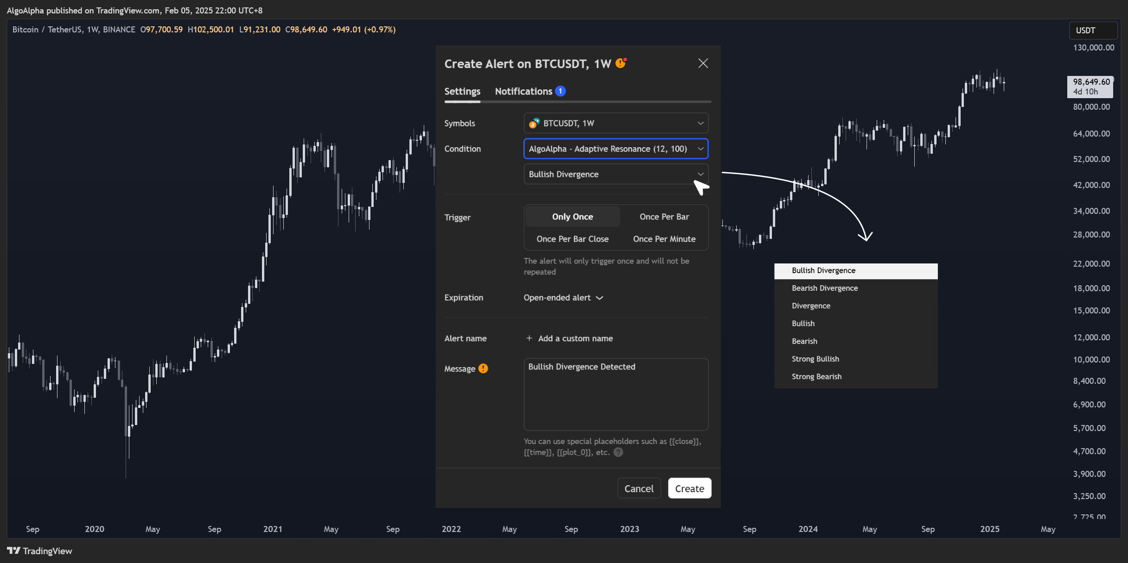The width and height of the screenshot is (1128, 563).
Task: Click inside the Message text box
Action: click(616, 394)
